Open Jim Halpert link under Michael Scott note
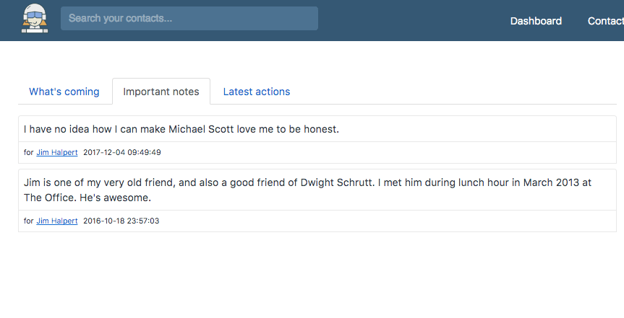Viewport: 624px width, 318px height. coord(57,152)
